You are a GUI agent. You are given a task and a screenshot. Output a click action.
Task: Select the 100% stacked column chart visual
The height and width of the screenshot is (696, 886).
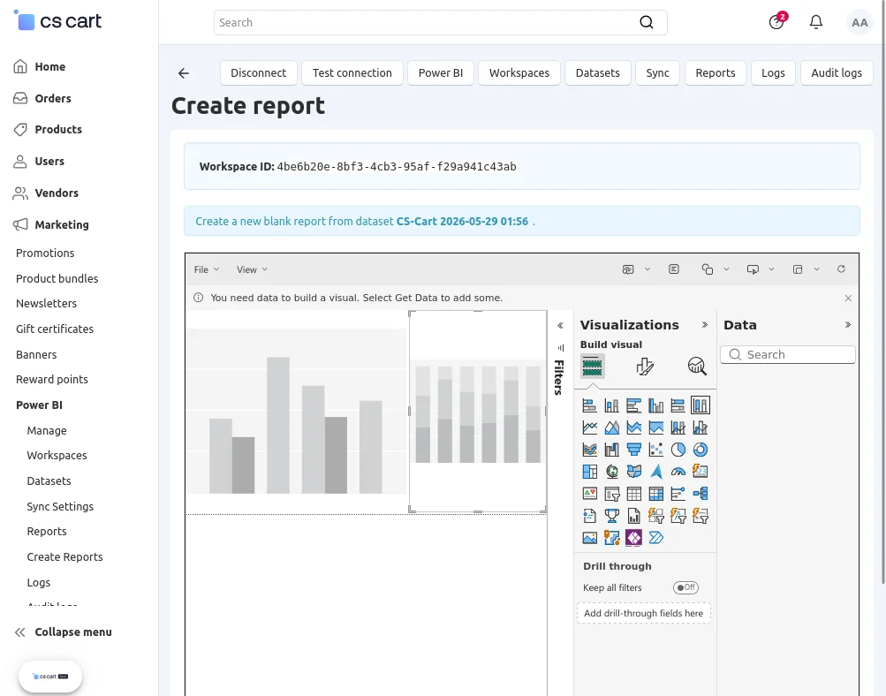point(700,405)
